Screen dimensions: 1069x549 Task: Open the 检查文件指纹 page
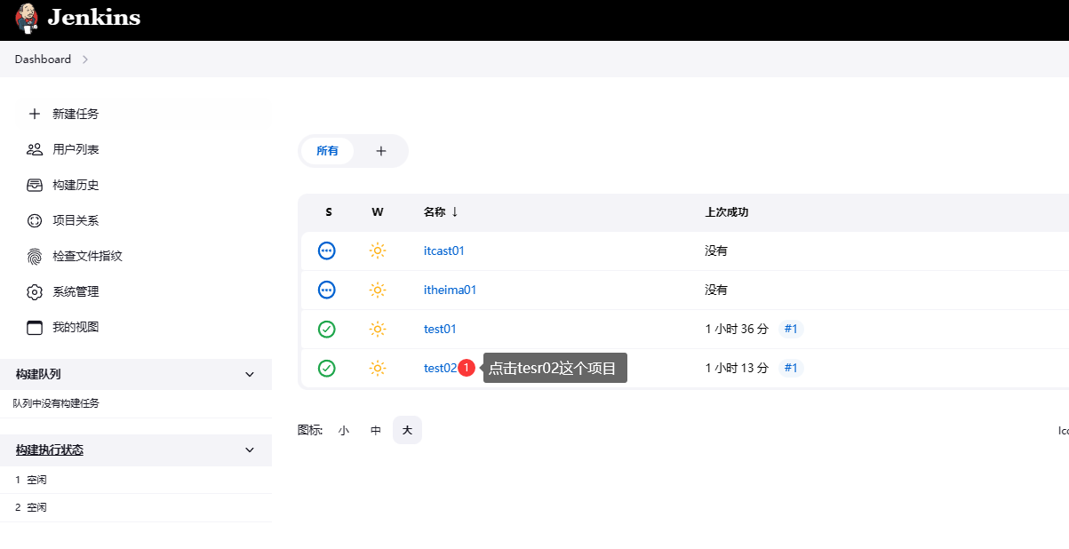pos(87,256)
